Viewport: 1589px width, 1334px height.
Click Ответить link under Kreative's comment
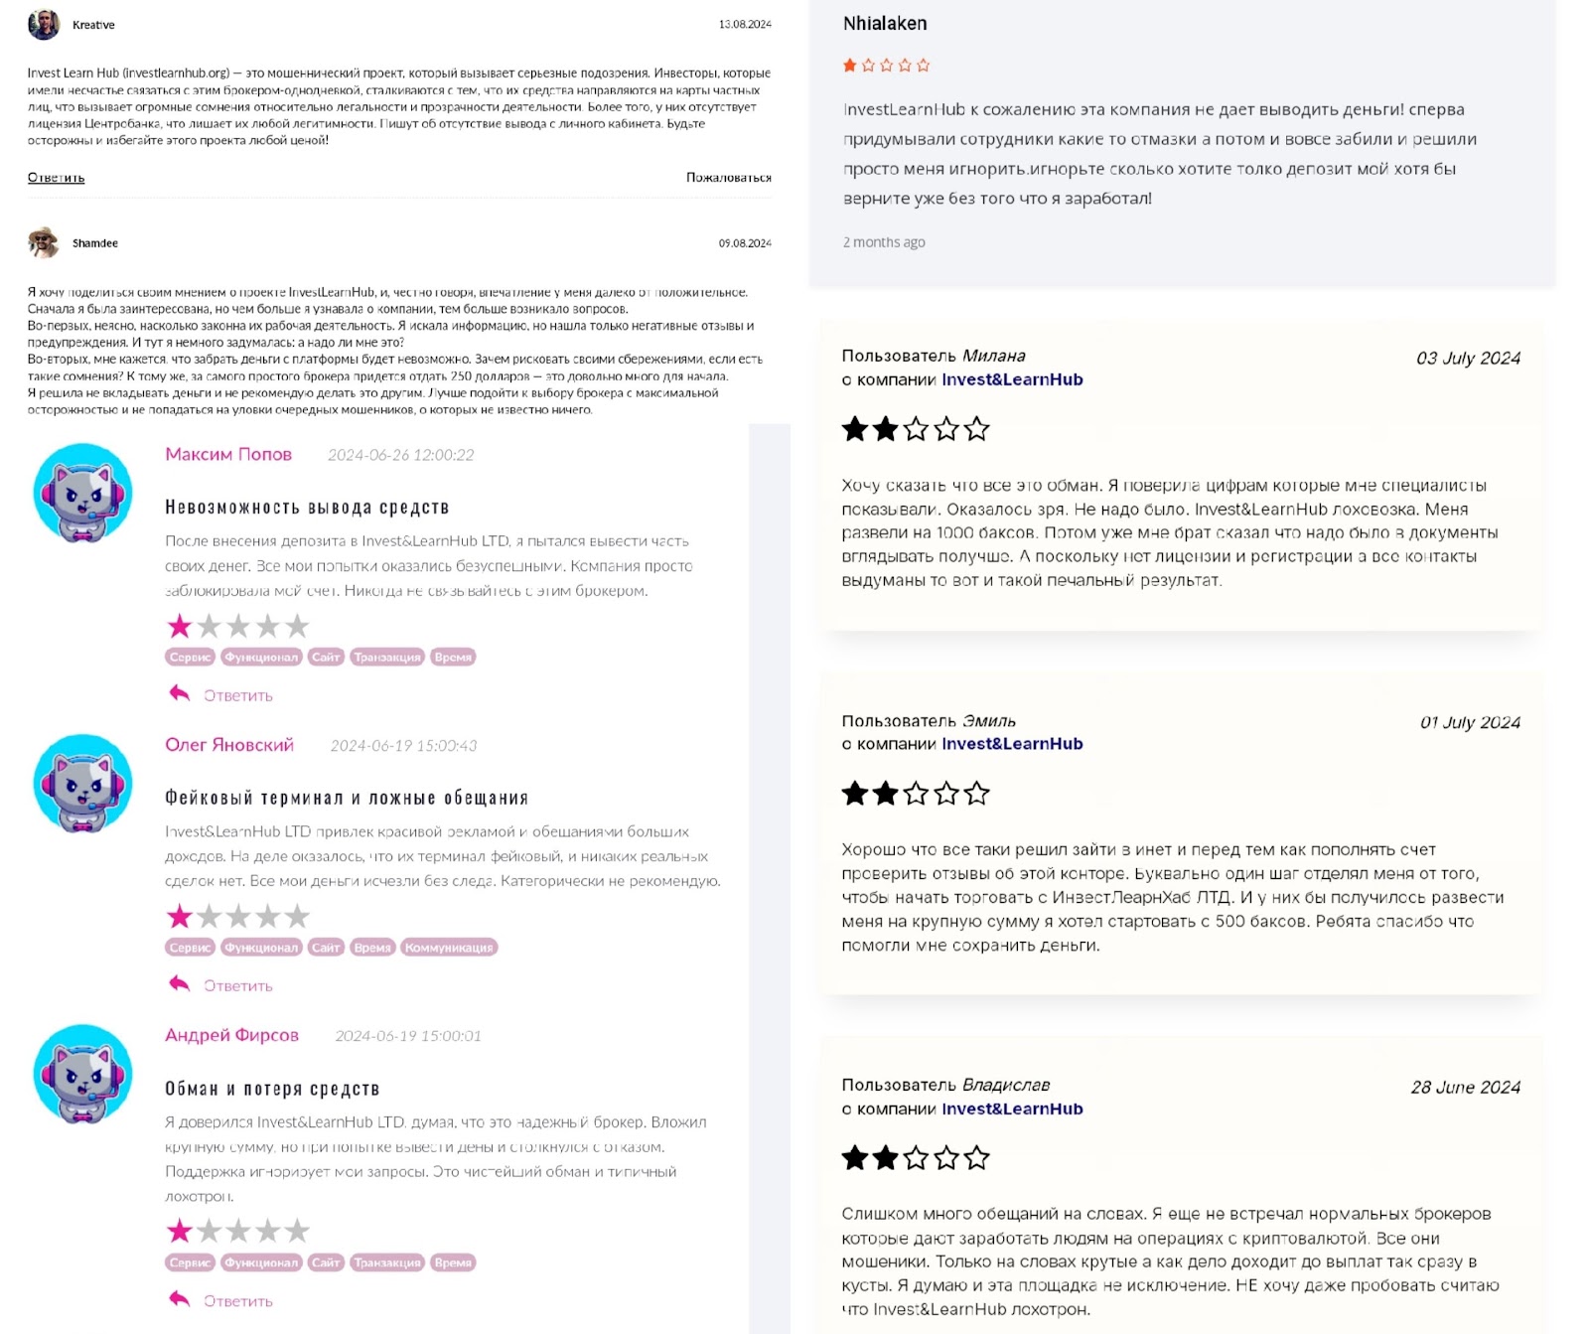[x=56, y=178]
